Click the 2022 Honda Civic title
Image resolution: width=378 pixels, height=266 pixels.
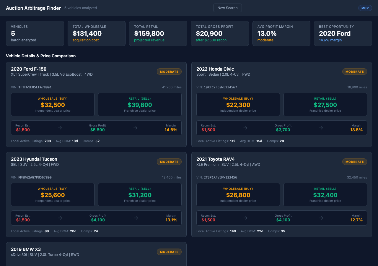[x=215, y=69]
